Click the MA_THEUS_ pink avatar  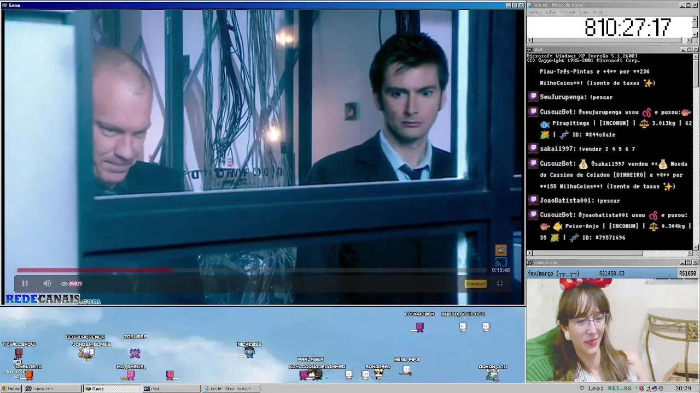pos(131,375)
